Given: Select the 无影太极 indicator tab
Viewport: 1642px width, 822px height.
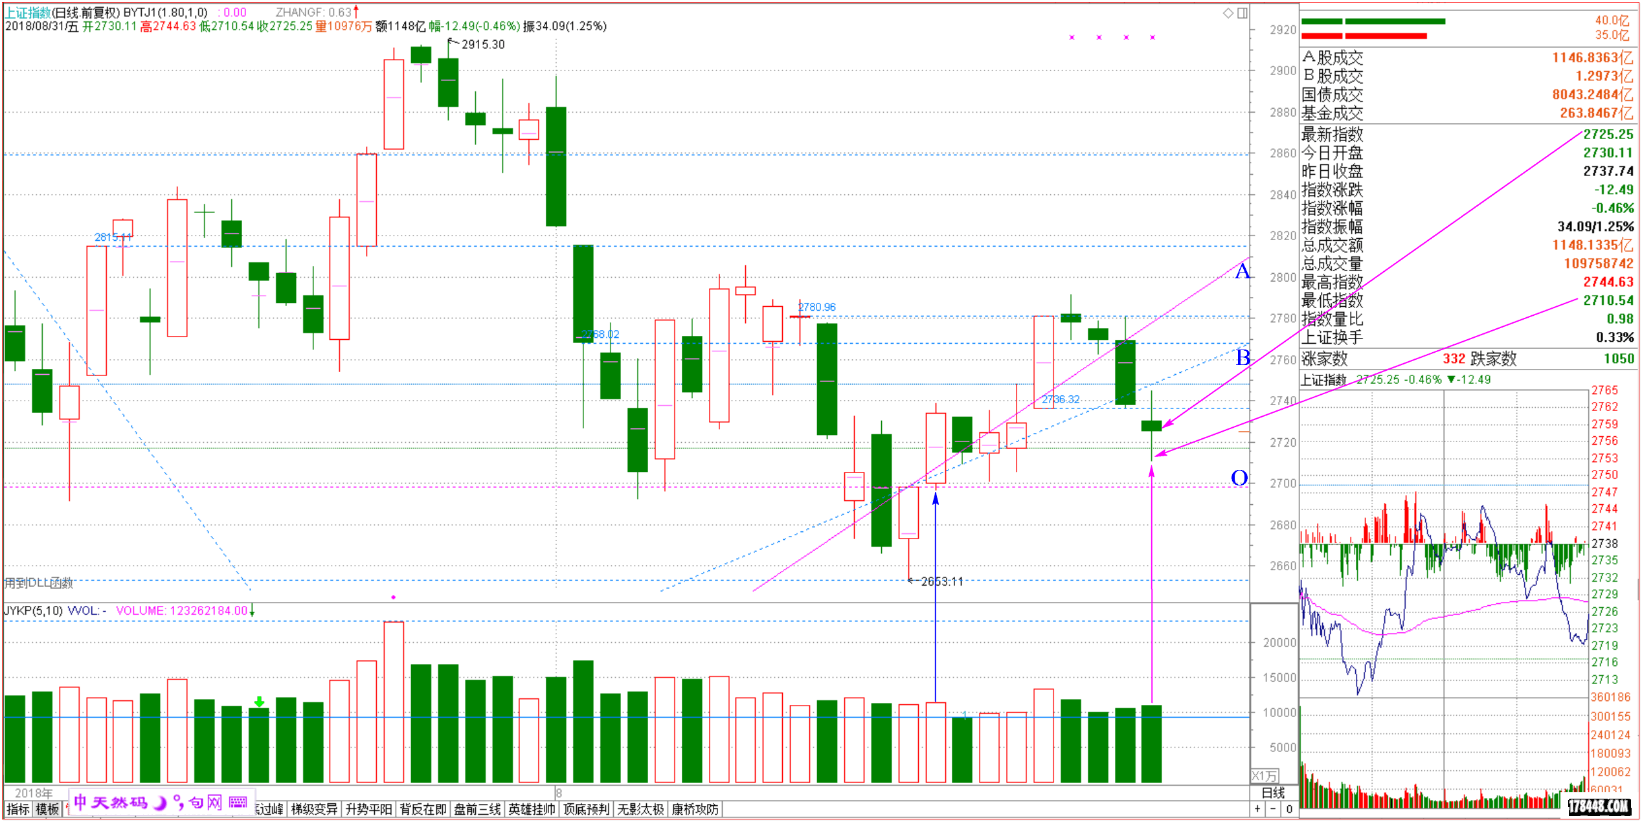Looking at the screenshot, I should coord(640,809).
